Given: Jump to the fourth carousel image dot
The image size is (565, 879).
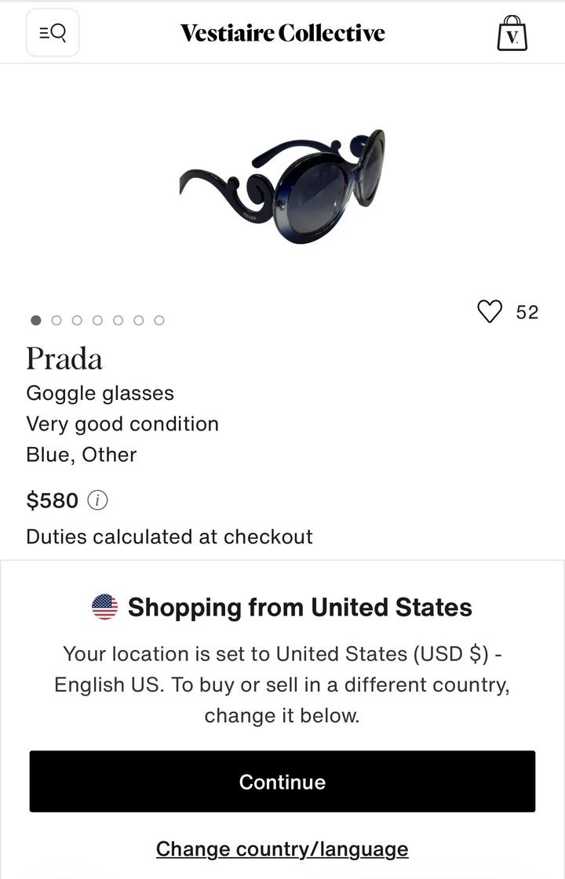Looking at the screenshot, I should point(97,320).
